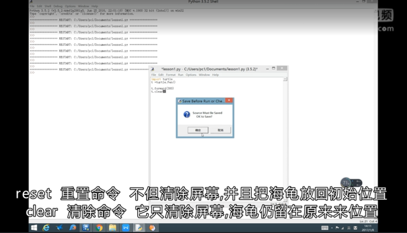Open Format menu in lesson1.py editor
The width and height of the screenshot is (407, 233).
[x=171, y=75]
